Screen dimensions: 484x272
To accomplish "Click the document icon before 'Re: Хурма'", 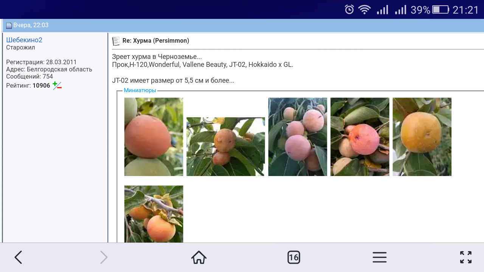I will (116, 41).
